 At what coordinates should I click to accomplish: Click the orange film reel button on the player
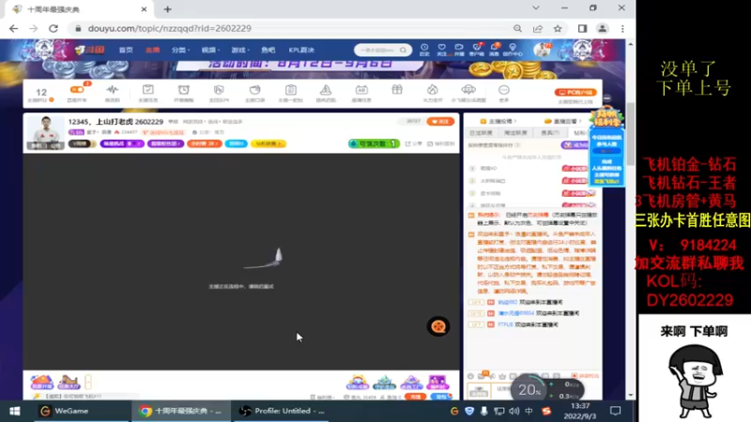click(437, 326)
